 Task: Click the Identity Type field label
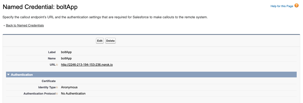point(47,87)
